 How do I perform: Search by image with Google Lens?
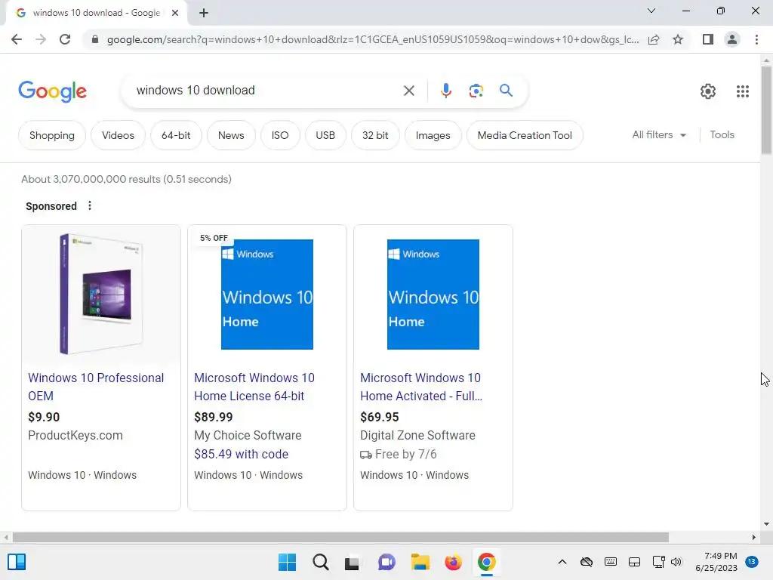pos(476,91)
